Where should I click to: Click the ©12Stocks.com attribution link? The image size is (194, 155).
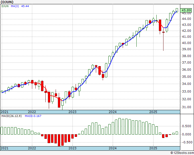182,153
